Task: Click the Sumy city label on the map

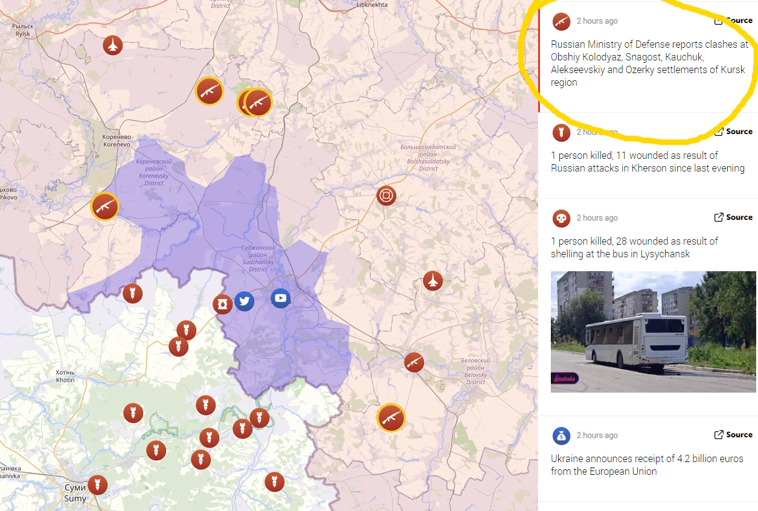Action: [75, 493]
